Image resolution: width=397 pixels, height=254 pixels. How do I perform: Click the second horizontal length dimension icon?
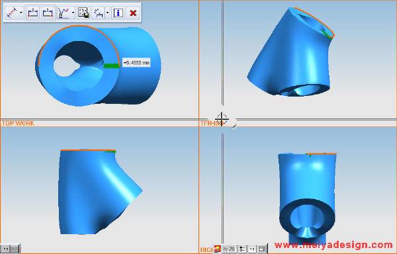pos(48,13)
